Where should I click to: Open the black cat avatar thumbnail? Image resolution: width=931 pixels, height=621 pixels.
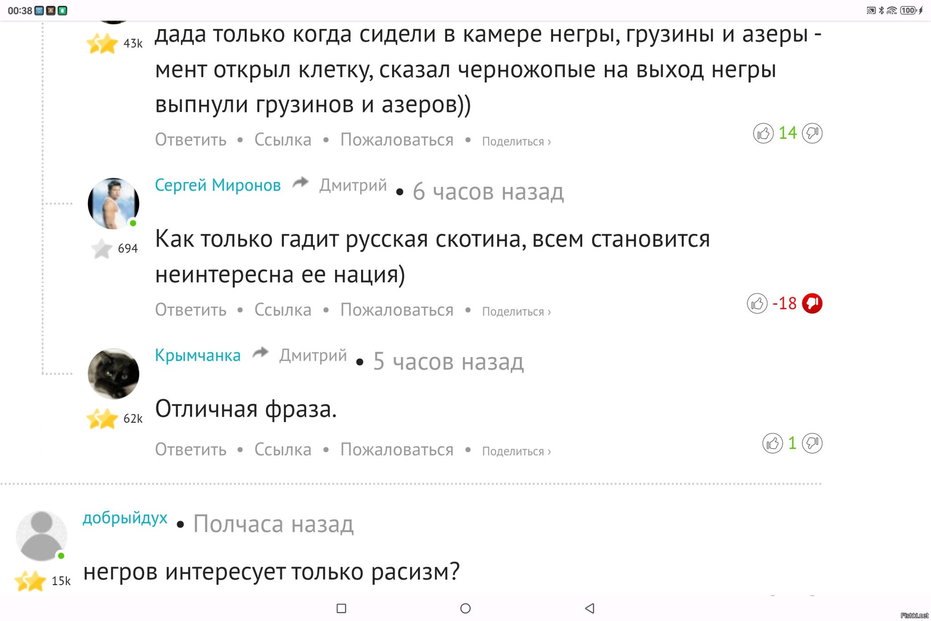[x=113, y=374]
